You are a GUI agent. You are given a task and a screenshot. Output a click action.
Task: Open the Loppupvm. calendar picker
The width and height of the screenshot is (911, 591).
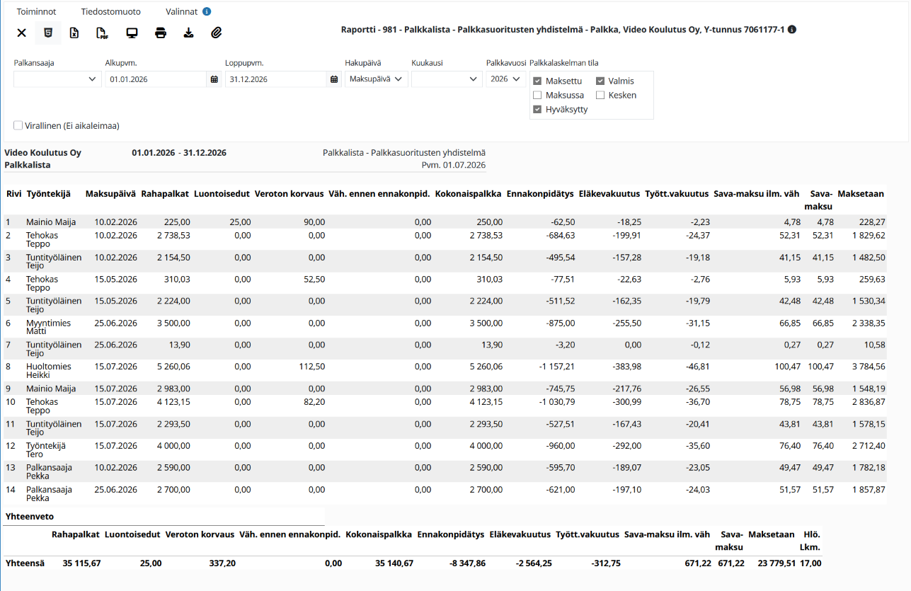[x=334, y=79]
